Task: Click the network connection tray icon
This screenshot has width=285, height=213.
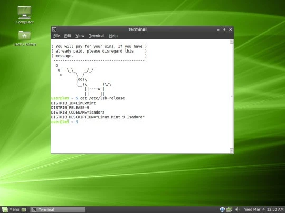Action: [229, 209]
